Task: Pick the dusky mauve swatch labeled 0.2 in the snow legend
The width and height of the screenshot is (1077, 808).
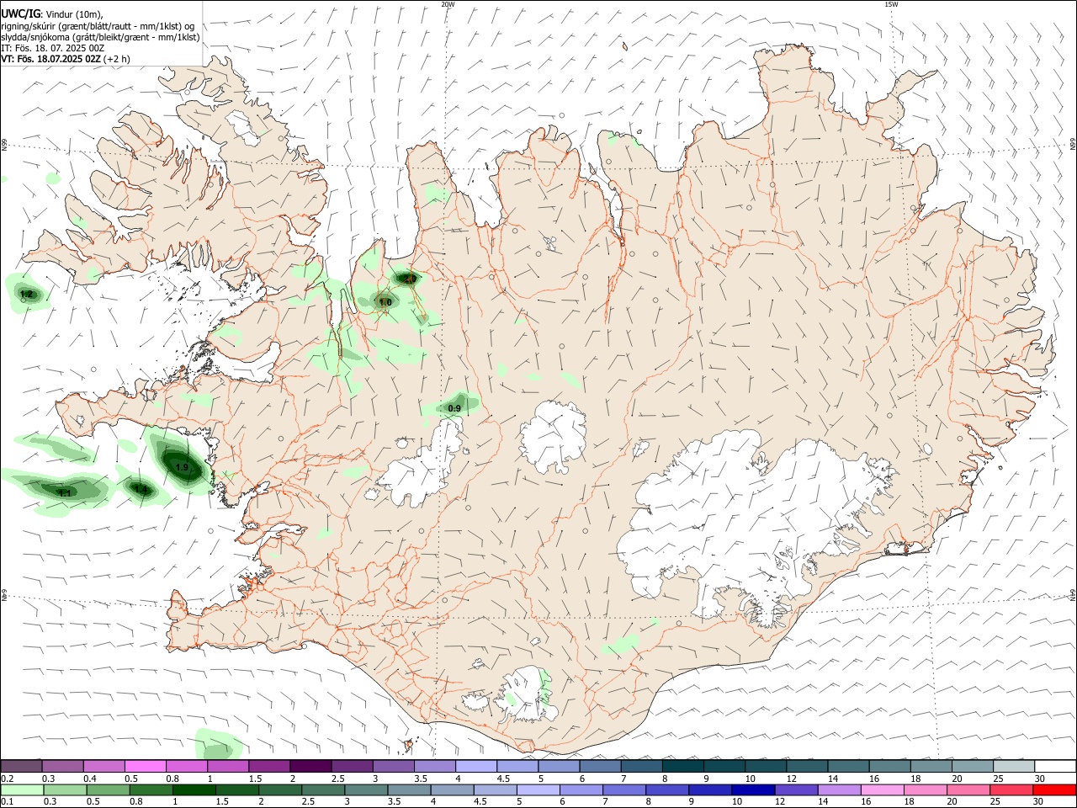Action: pyautogui.click(x=21, y=766)
